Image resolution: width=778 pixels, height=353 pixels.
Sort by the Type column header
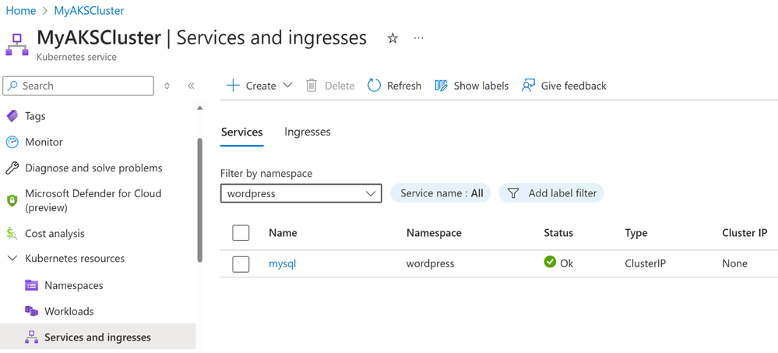pyautogui.click(x=636, y=233)
